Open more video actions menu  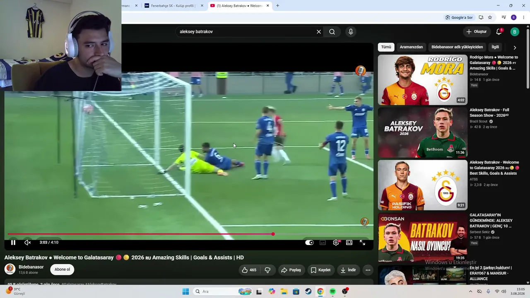tap(368, 270)
